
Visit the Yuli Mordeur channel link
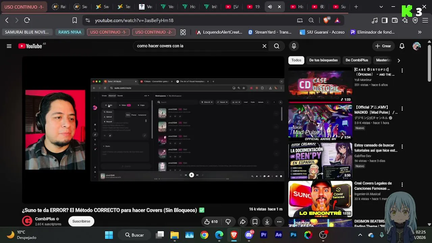tap(363, 80)
